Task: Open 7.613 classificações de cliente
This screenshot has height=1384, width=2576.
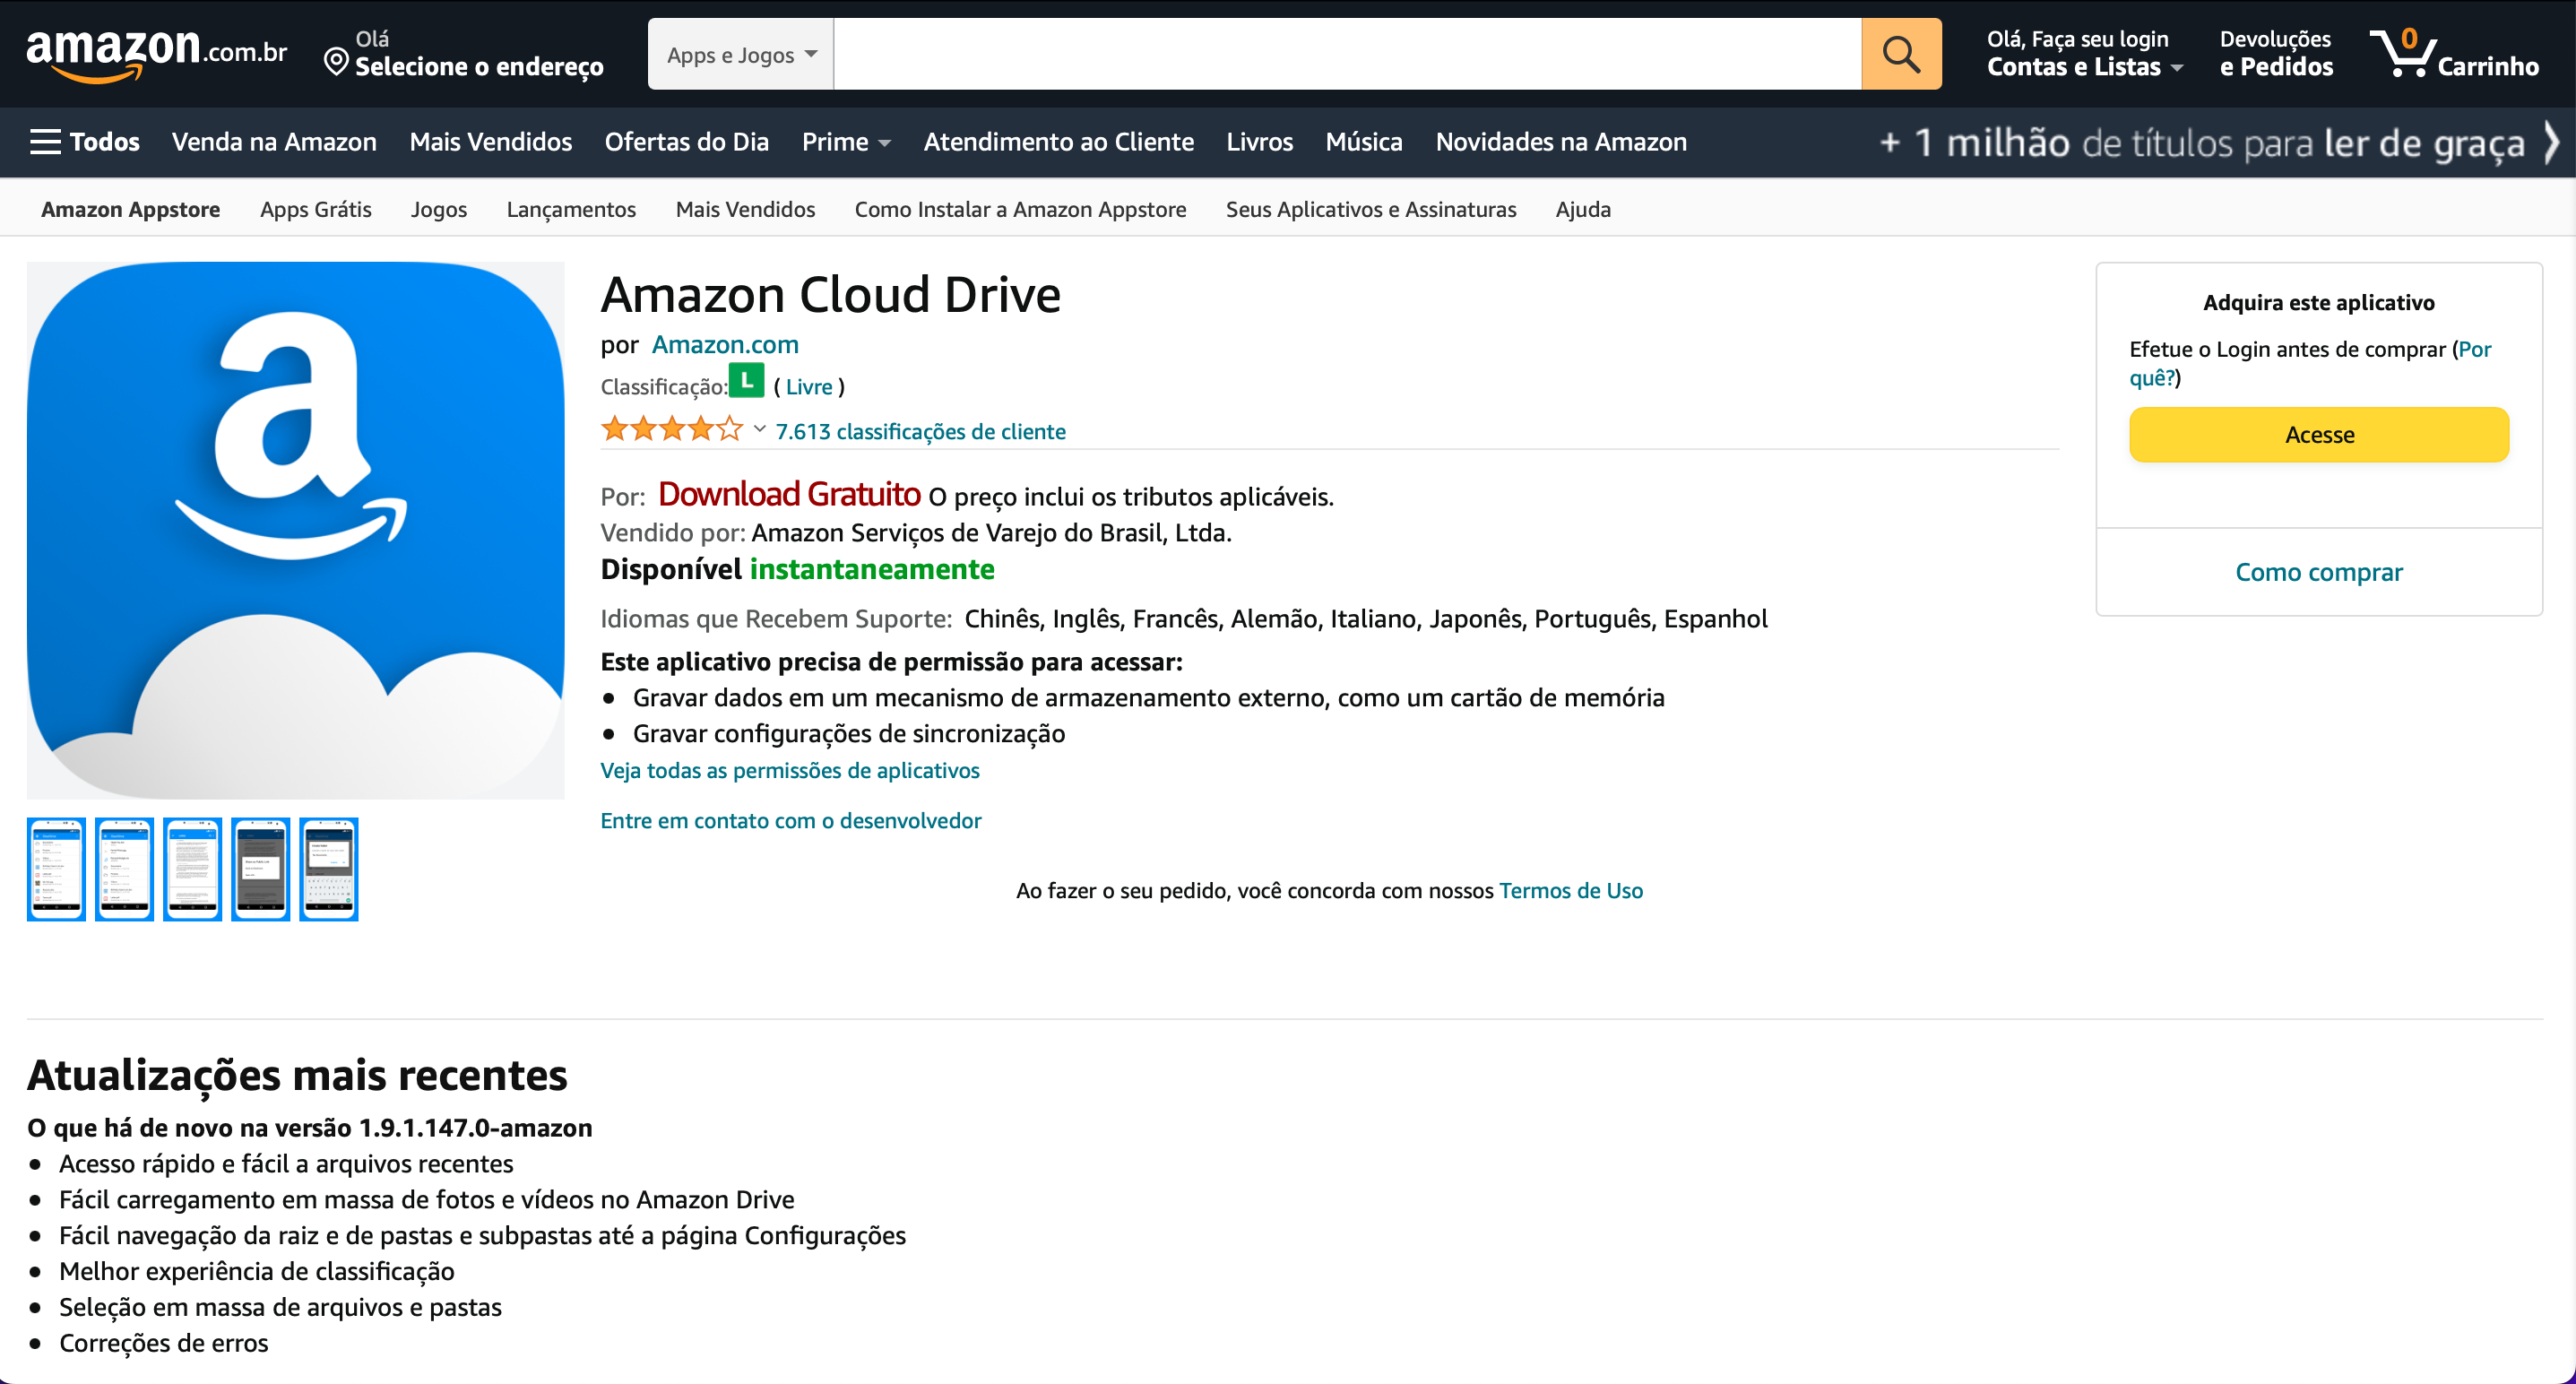Action: (920, 431)
